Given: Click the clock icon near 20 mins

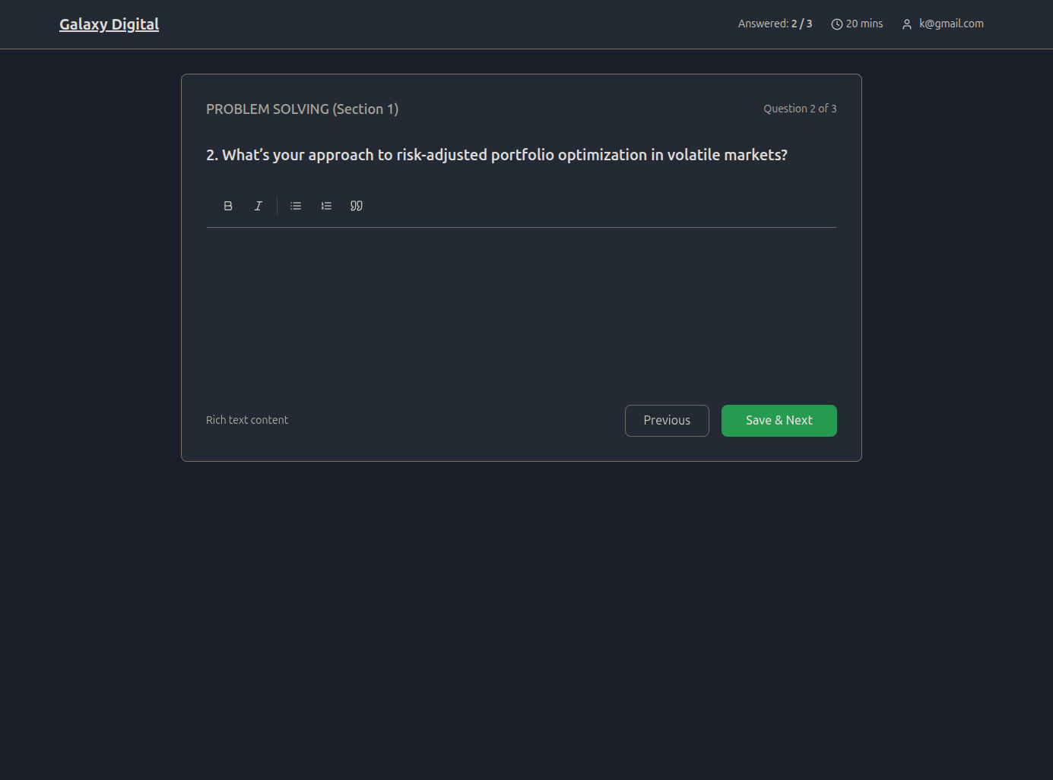Looking at the screenshot, I should point(837,24).
